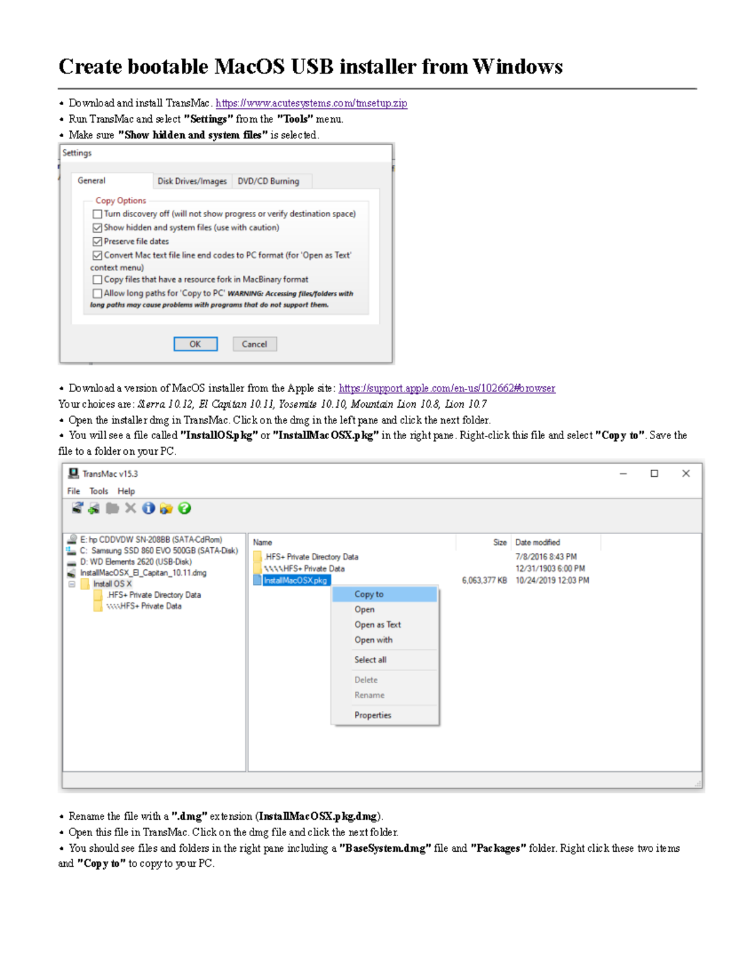
Task: Click the SATA-CdRom drive icon for E:
Action: click(x=70, y=539)
